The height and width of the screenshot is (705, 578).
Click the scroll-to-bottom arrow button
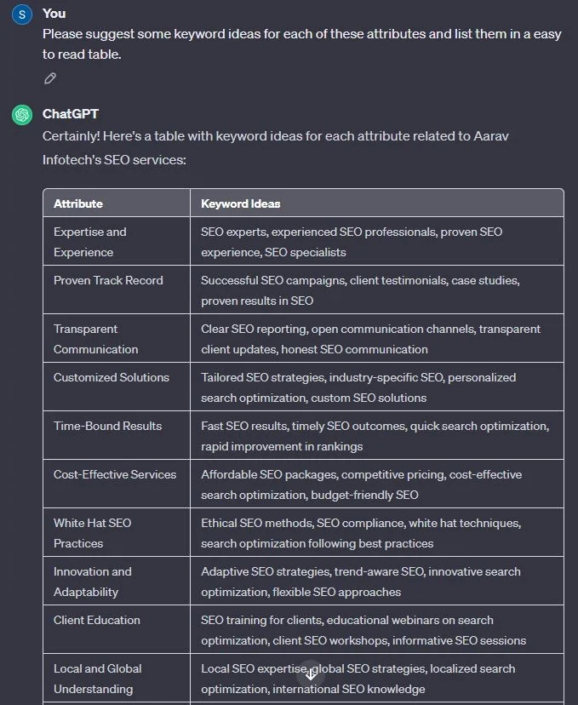click(x=311, y=673)
